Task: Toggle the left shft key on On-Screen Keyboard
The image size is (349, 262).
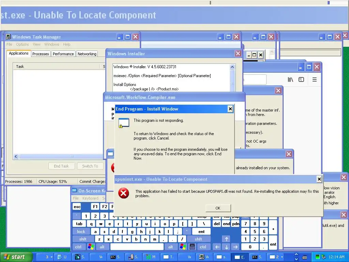Action: coord(83,239)
